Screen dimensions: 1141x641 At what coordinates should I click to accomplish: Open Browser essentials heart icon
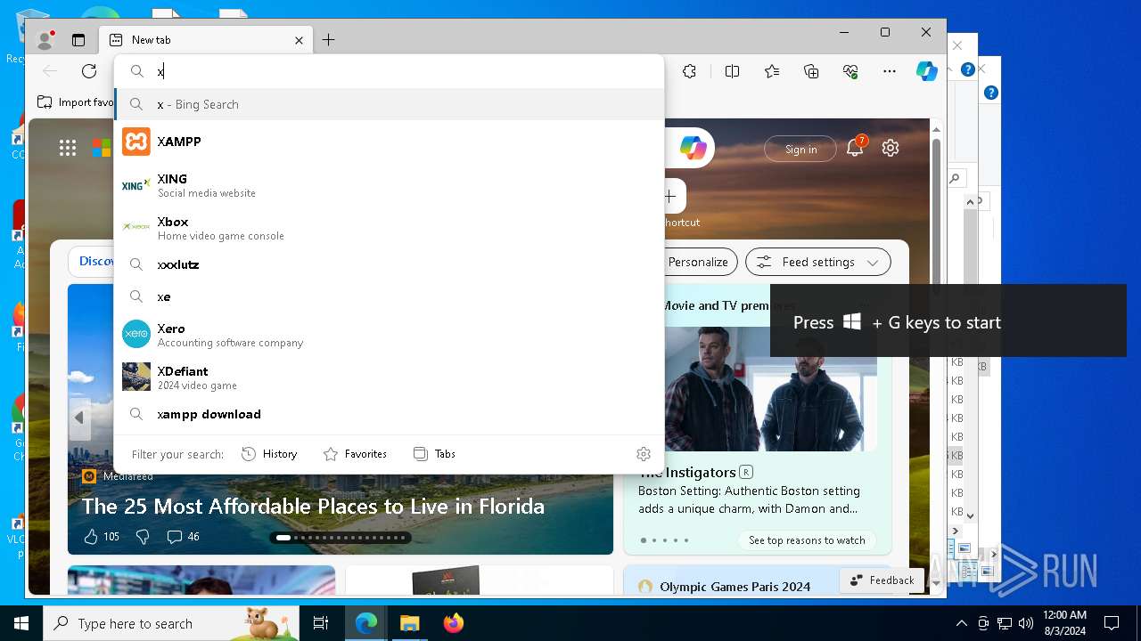click(850, 71)
